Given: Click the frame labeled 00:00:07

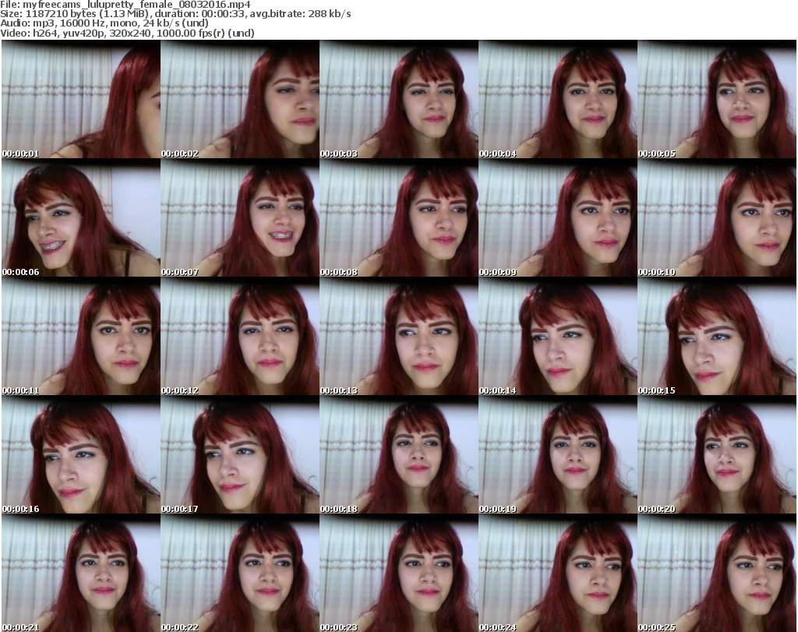Looking at the screenshot, I should point(239,218).
